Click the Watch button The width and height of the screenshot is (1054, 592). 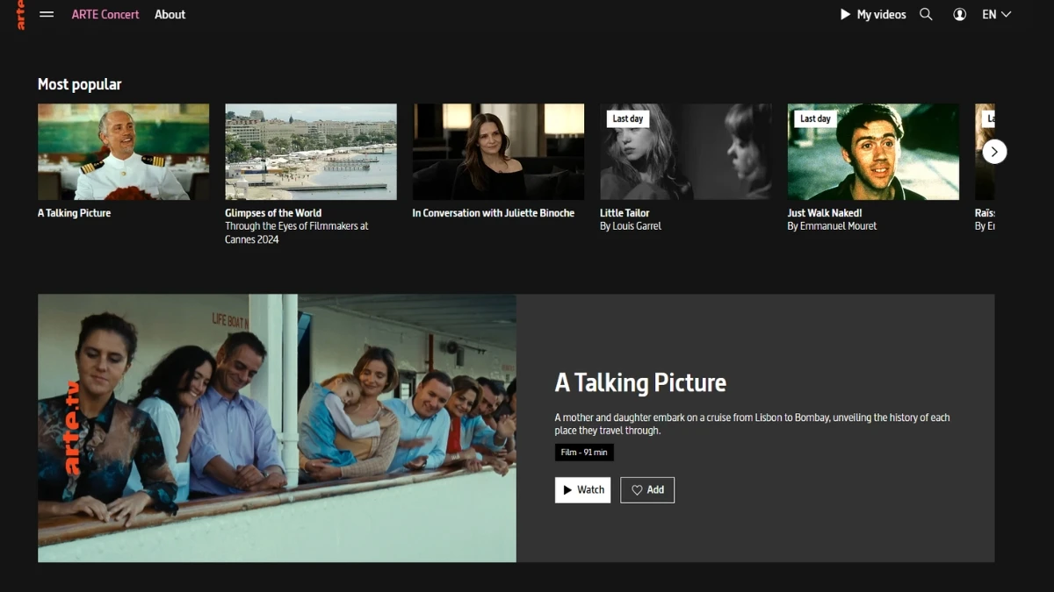point(582,489)
